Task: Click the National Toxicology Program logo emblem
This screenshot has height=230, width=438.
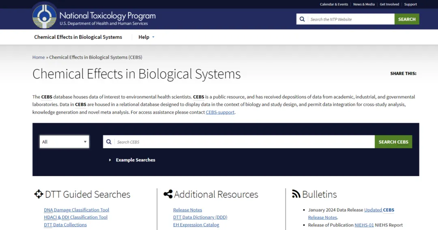Action: click(x=45, y=16)
